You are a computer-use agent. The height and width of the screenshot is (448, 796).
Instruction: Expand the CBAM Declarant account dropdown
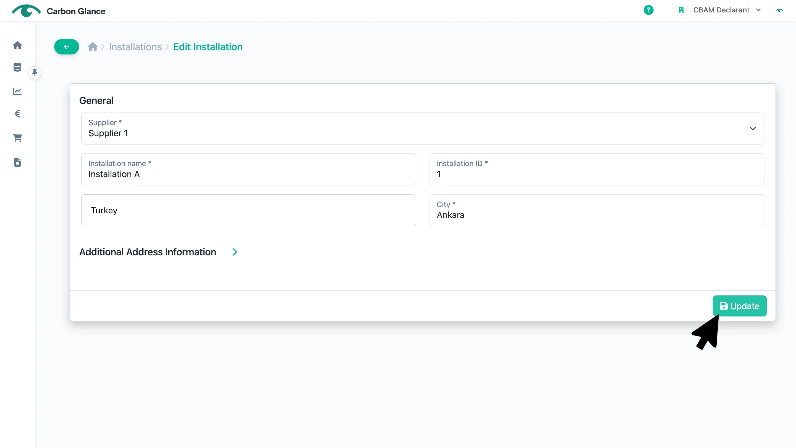pos(727,10)
